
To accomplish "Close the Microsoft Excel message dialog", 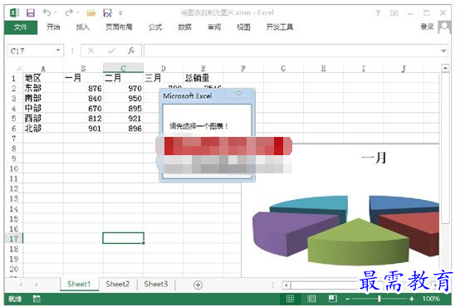I will (239, 94).
